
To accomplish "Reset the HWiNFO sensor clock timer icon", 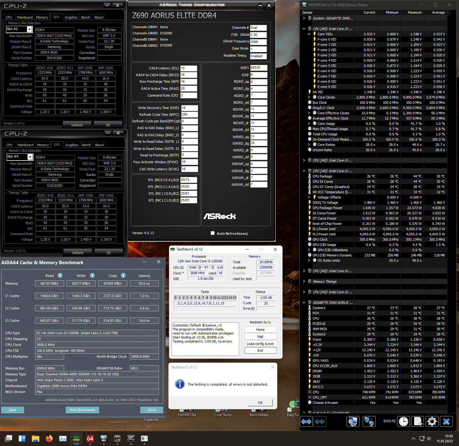I will coord(404,422).
